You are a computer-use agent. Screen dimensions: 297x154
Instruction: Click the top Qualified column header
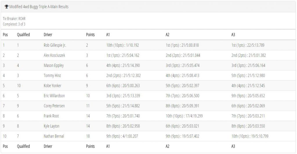[23, 35]
